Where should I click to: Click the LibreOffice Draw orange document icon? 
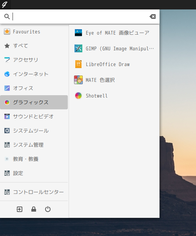(x=78, y=64)
